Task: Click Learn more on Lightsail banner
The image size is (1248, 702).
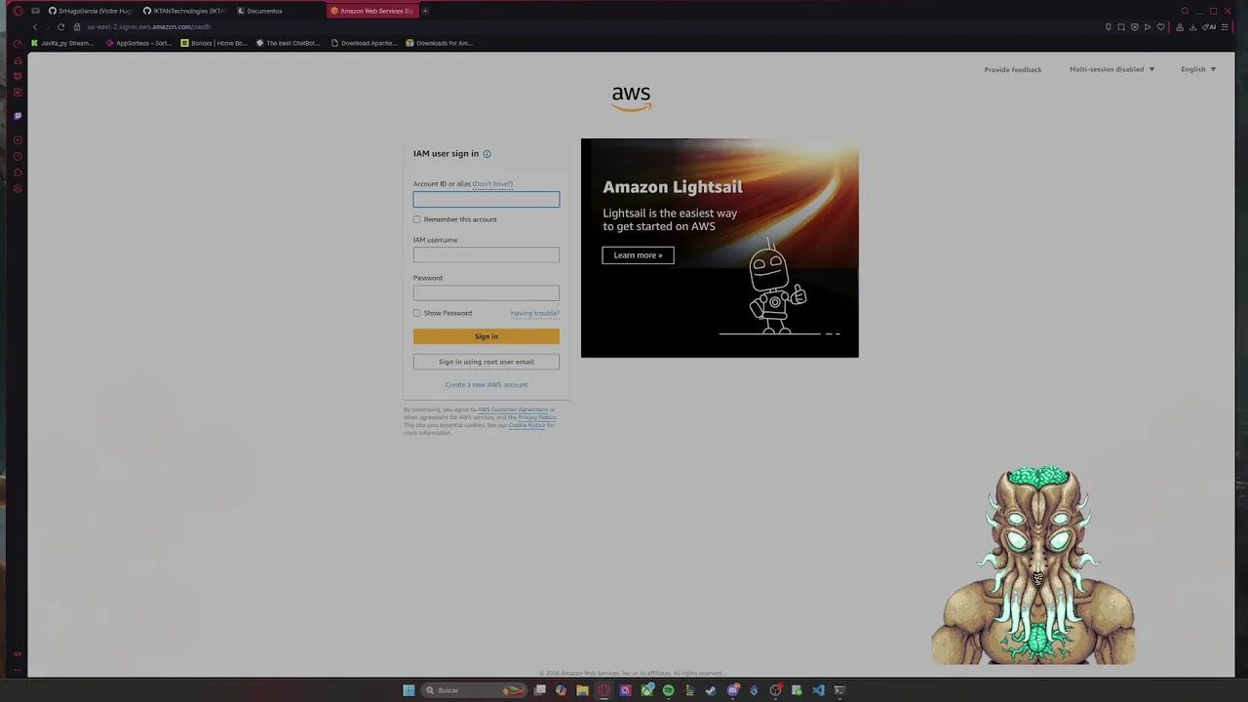Action: pyautogui.click(x=638, y=255)
